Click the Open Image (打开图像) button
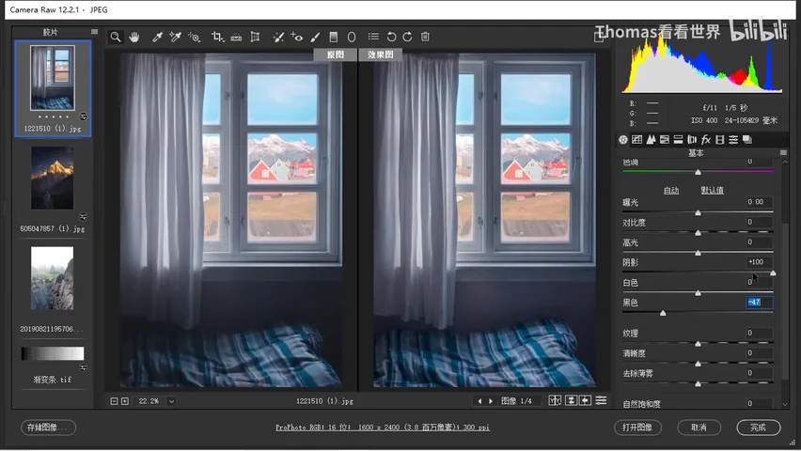The width and height of the screenshot is (801, 451). tap(637, 428)
